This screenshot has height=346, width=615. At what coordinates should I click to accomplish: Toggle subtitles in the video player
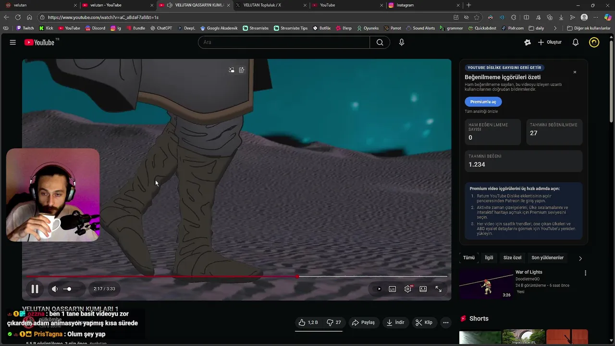(393, 289)
